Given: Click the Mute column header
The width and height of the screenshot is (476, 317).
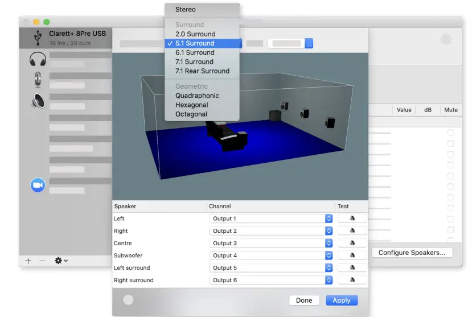Looking at the screenshot, I should click(x=451, y=110).
